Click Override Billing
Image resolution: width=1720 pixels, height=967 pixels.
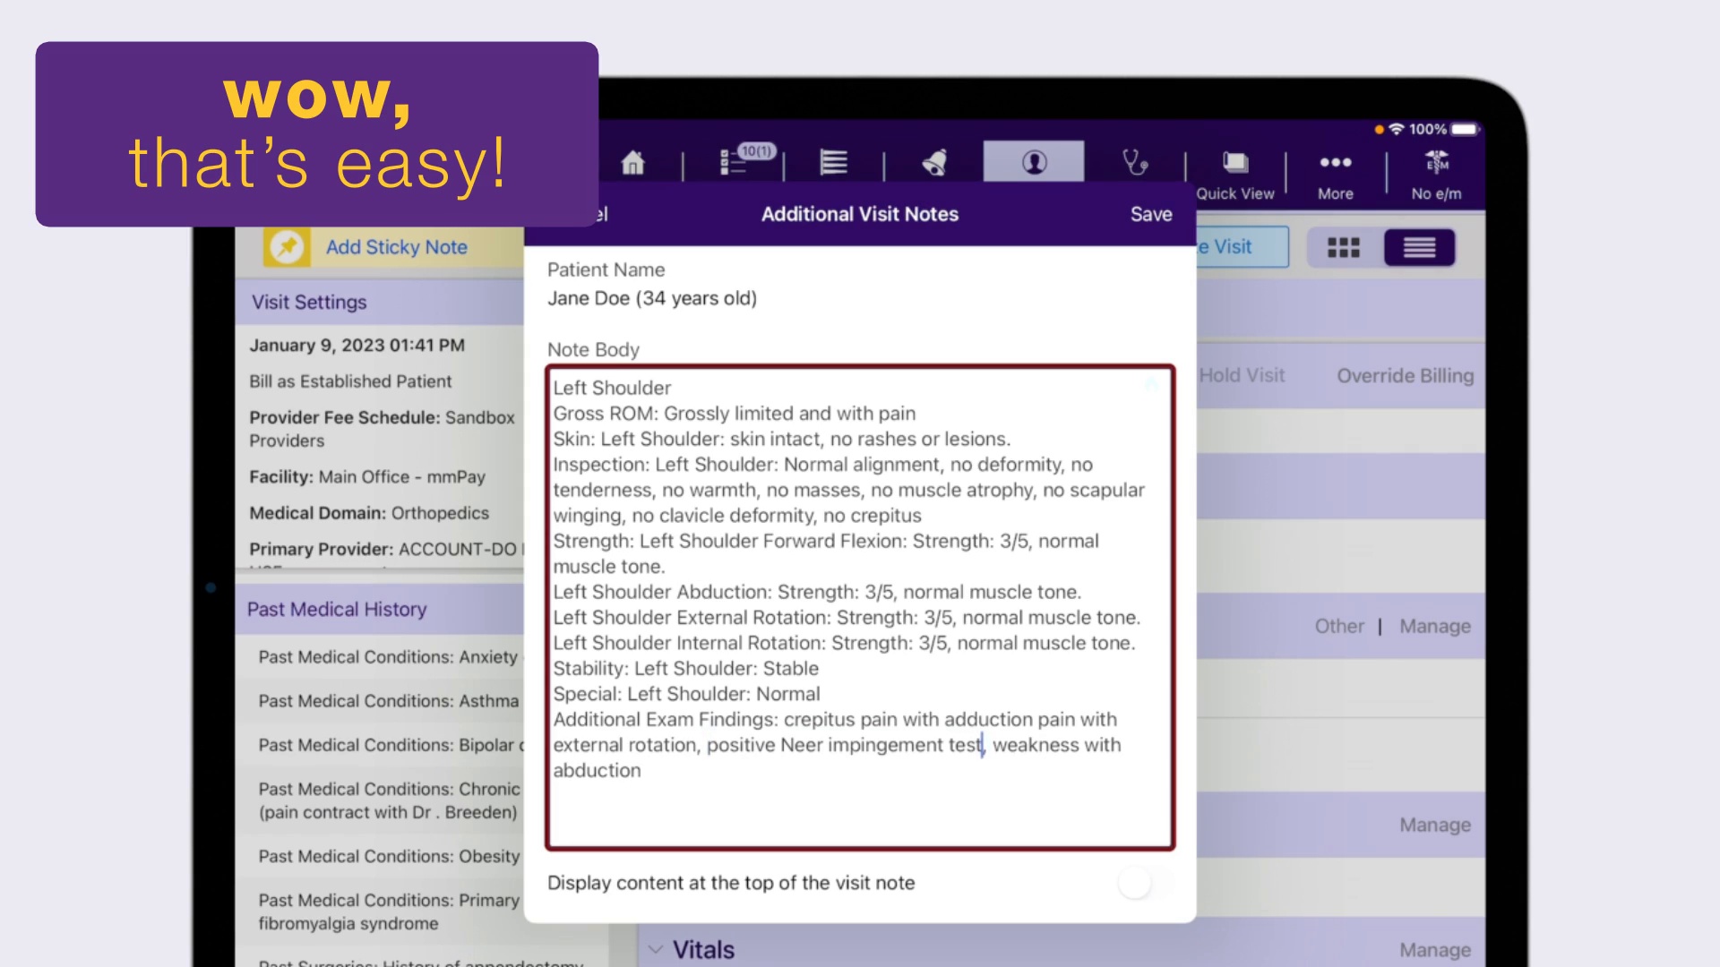1405,376
